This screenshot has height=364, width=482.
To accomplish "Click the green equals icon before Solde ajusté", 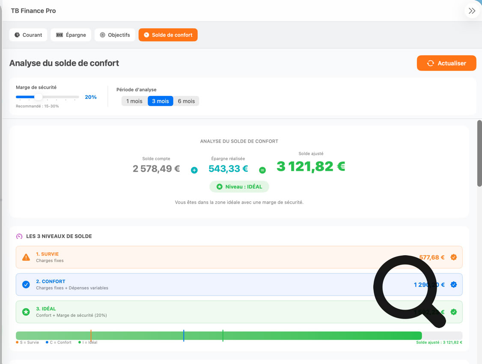I will [x=262, y=170].
